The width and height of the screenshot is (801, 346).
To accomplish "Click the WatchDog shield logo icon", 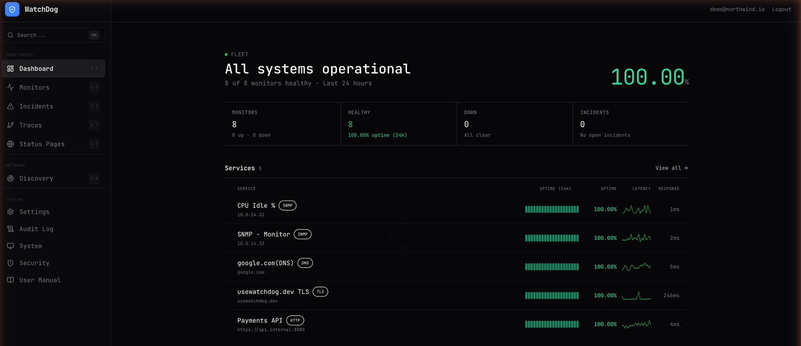I will tap(12, 9).
